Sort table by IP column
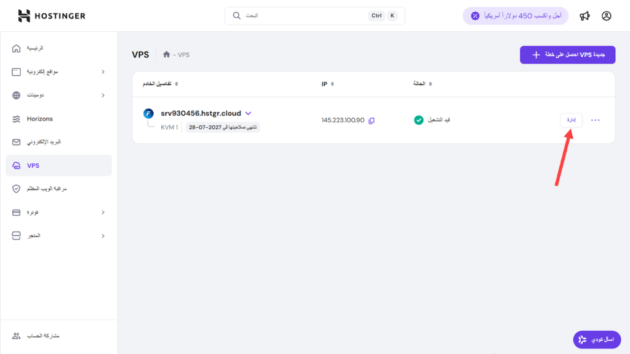This screenshot has height=354, width=630. click(x=327, y=84)
